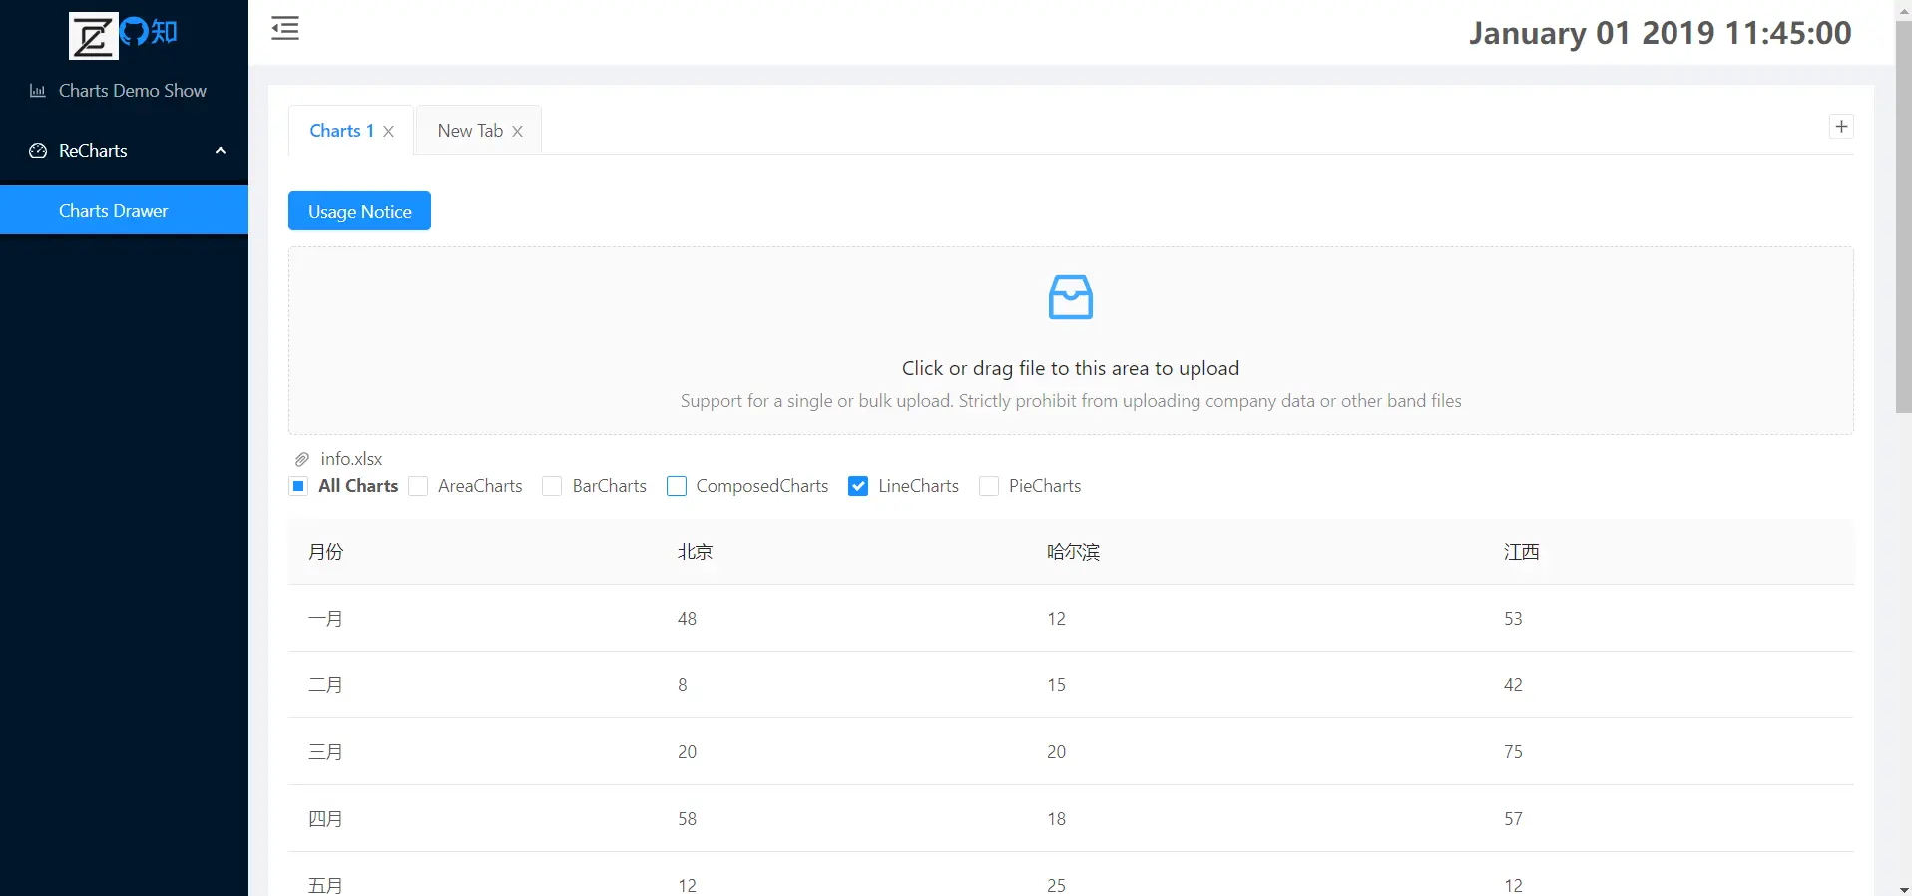Click the scrollbar down arrow
1912x896 pixels.
point(1903,888)
